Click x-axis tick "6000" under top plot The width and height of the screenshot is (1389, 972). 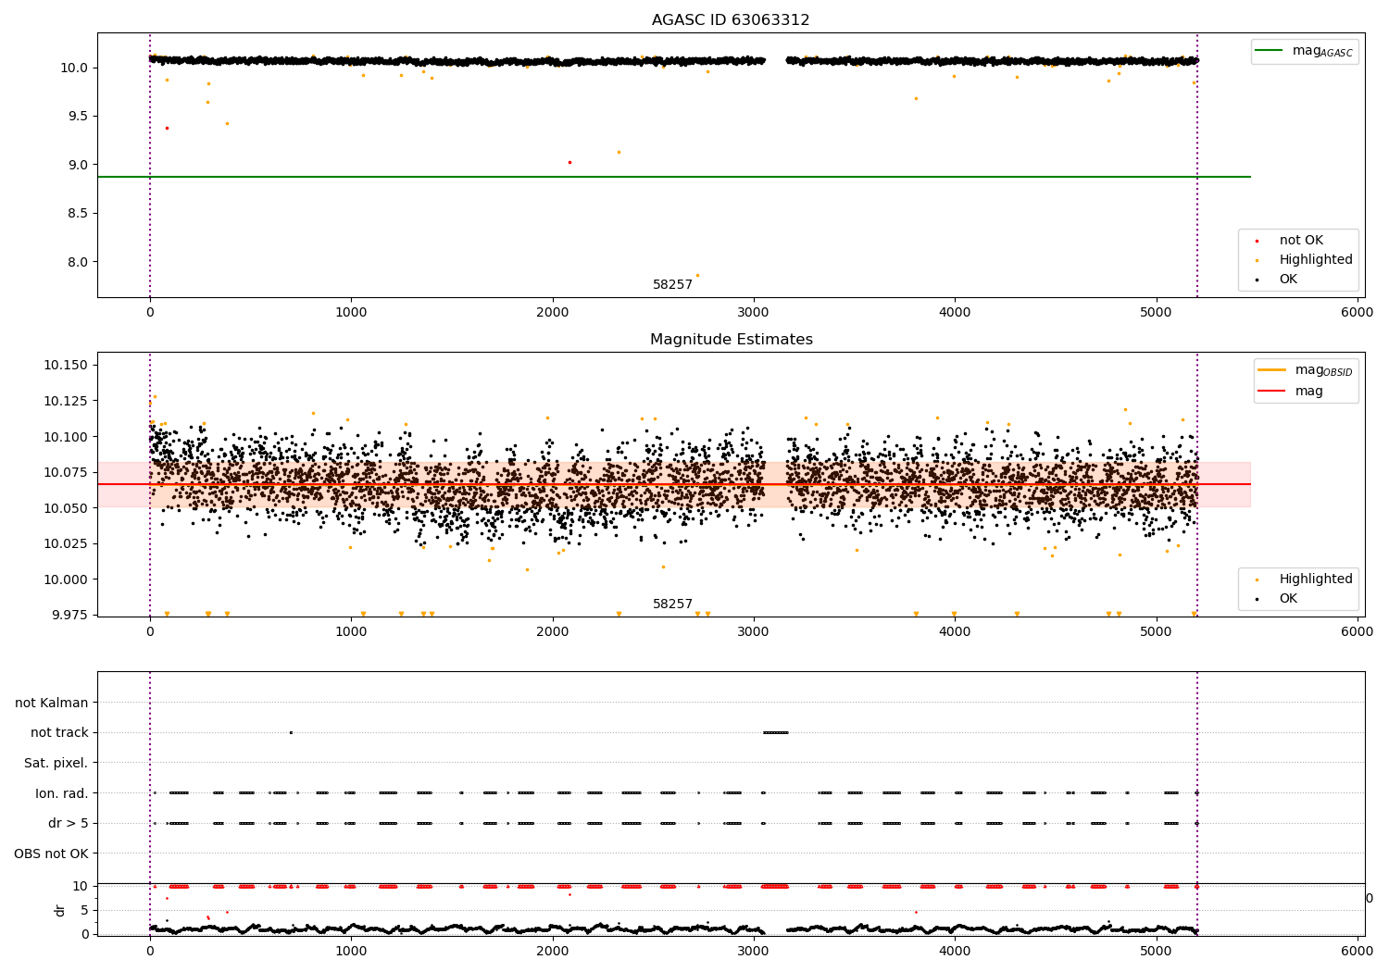point(1358,313)
